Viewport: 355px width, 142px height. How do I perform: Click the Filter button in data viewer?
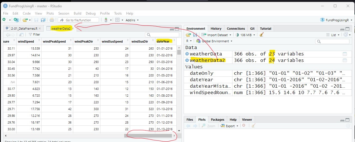click(x=34, y=34)
